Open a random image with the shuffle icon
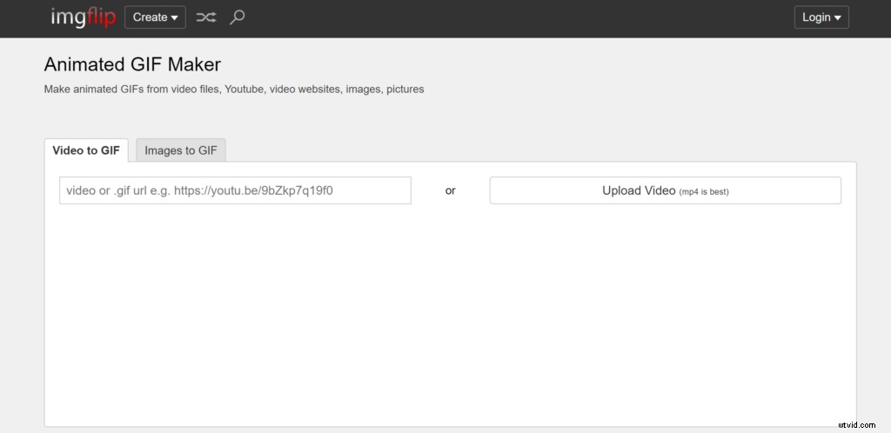This screenshot has height=433, width=891. click(205, 17)
